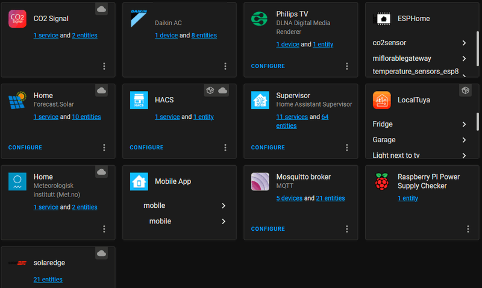Click the cloud icon on Forecast.Solar card
The image size is (482, 288).
click(101, 90)
